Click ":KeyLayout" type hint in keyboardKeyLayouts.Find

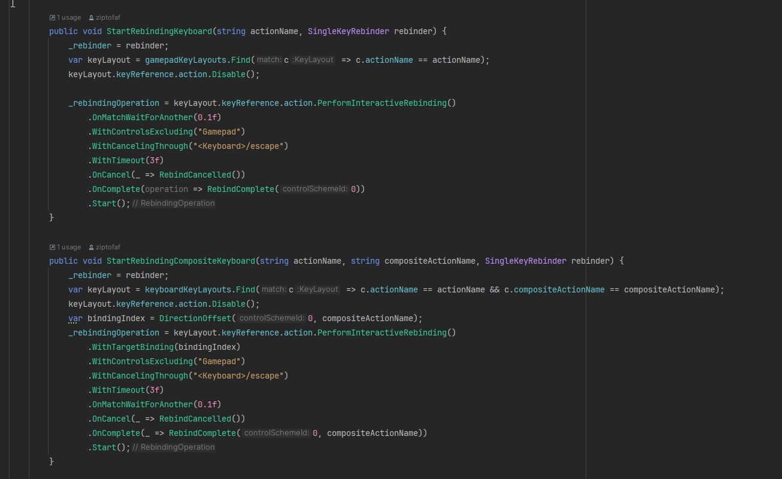[x=318, y=289]
